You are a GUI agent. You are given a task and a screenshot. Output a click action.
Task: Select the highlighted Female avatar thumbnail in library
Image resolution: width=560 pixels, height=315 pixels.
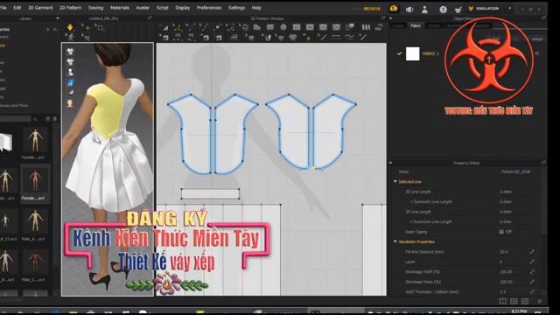(x=35, y=184)
